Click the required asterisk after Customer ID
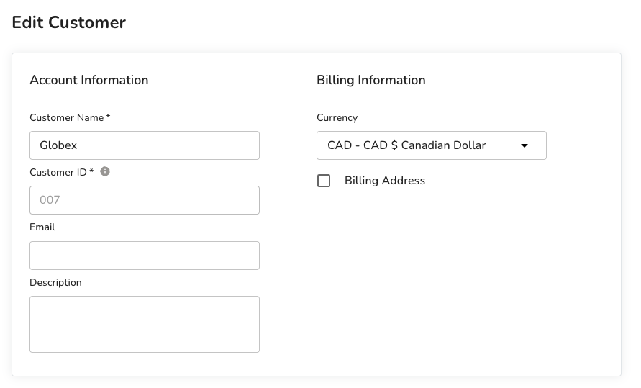 coord(91,171)
